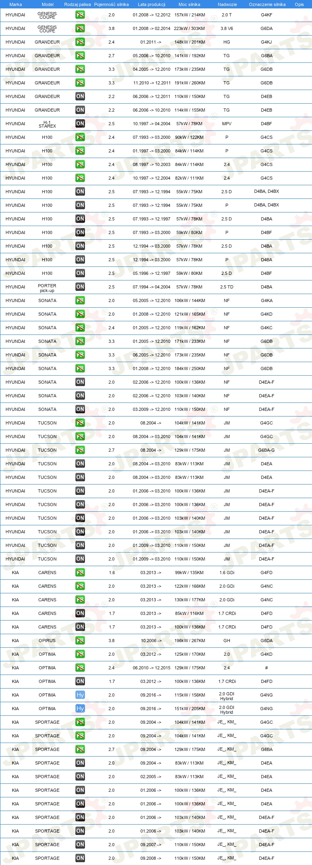Viewport: 312px width, 865px height.
Task: Click body type MPV cell
Action: (227, 124)
